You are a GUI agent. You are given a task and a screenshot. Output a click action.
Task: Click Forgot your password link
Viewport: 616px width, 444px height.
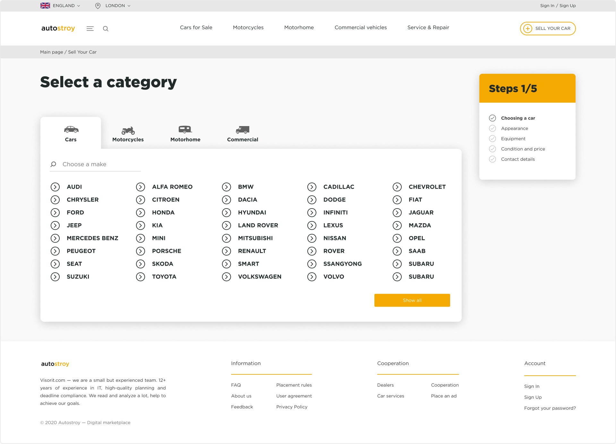pyautogui.click(x=550, y=408)
